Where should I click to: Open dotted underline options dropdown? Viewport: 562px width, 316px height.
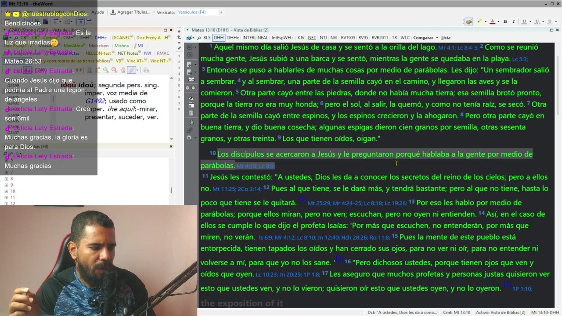[556, 22]
